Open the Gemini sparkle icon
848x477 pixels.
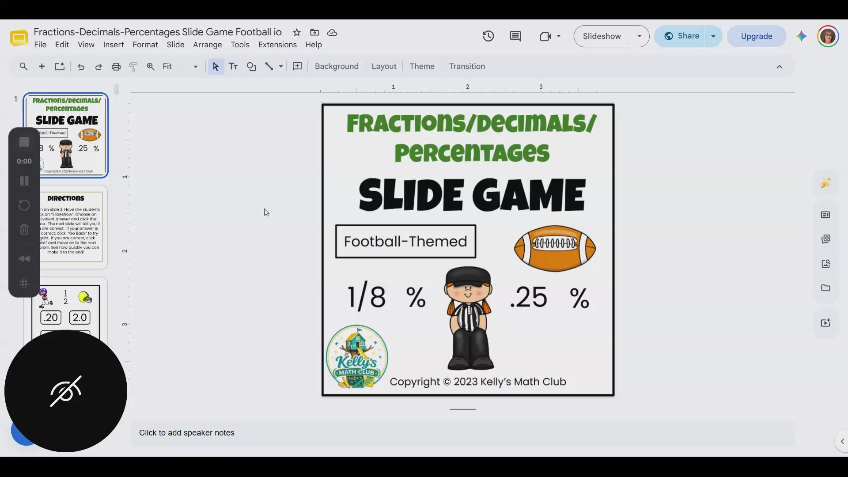pos(801,36)
